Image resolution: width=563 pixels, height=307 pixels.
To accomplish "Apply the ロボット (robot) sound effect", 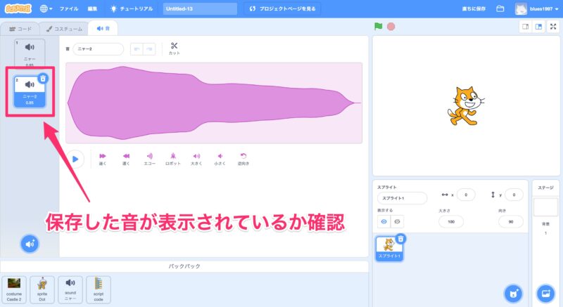I will tap(172, 159).
